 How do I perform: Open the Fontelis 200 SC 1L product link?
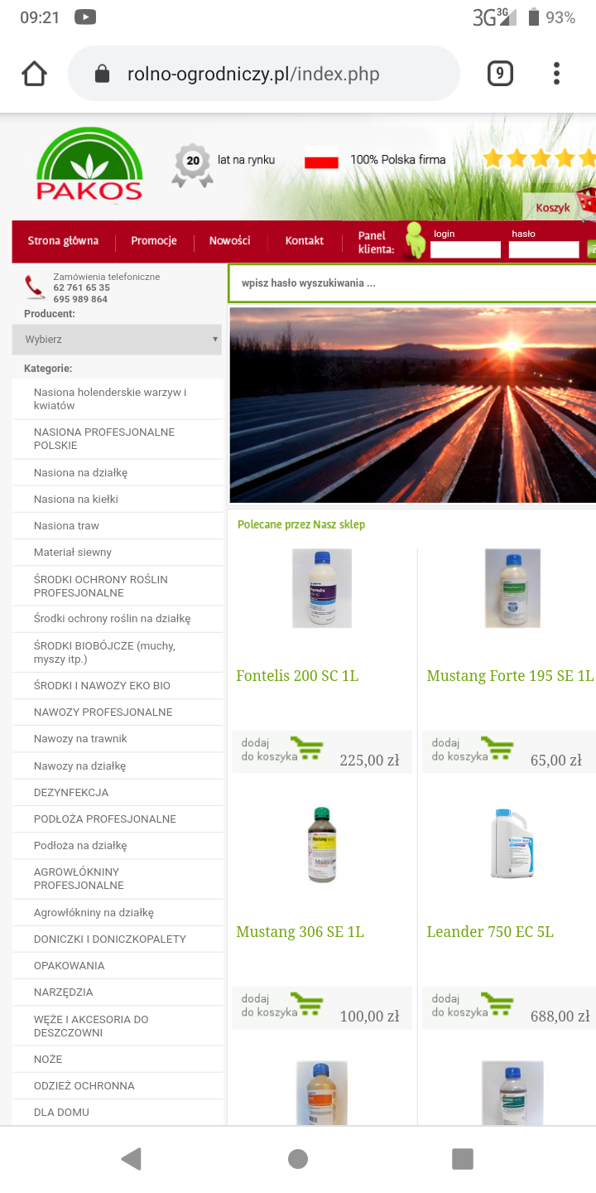tap(297, 676)
